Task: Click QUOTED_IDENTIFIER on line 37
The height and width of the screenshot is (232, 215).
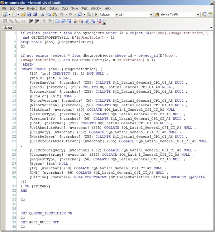Action: point(47,213)
